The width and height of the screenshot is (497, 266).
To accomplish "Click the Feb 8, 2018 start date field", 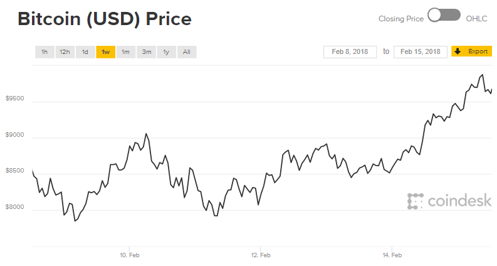I will [x=350, y=51].
